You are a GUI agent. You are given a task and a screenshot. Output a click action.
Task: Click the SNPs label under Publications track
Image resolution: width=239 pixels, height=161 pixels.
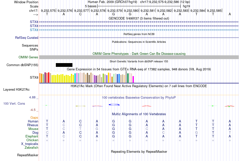(x=34, y=49)
